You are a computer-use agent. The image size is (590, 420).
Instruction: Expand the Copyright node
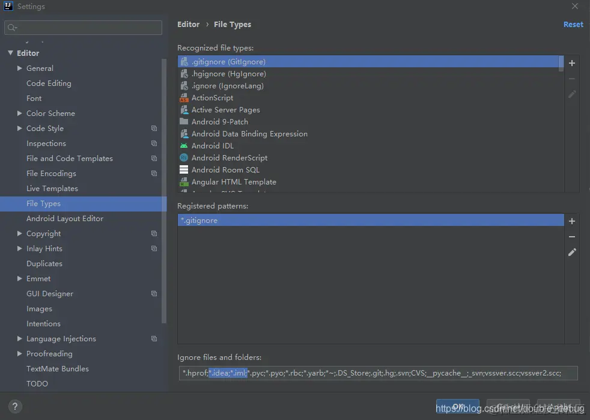20,234
